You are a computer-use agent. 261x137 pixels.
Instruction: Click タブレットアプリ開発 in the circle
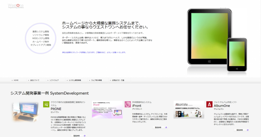(x=41, y=45)
